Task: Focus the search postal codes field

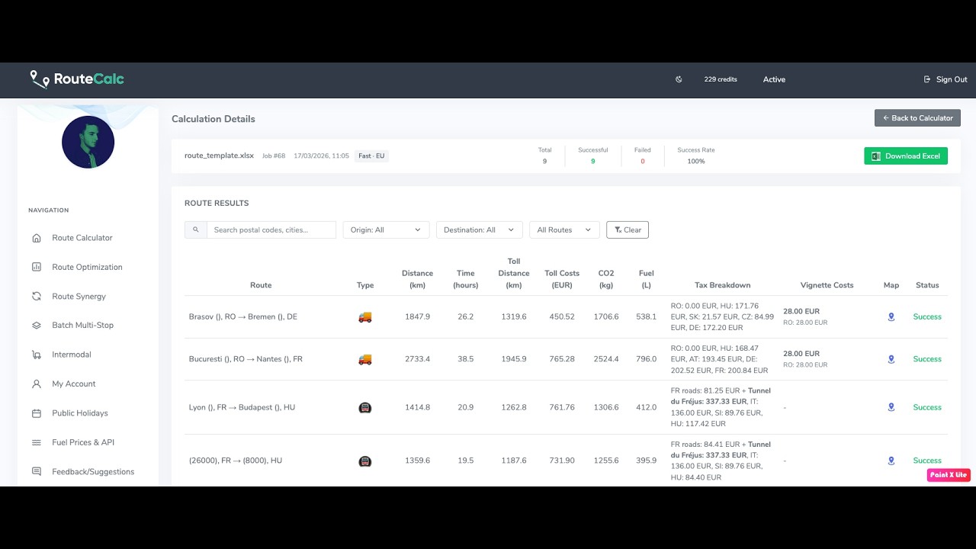Action: [271, 230]
